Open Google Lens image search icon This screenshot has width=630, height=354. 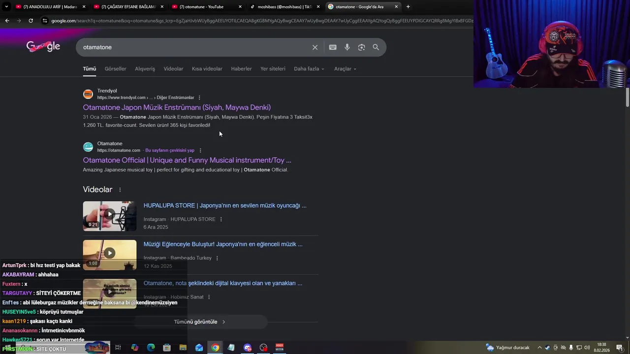(x=361, y=47)
